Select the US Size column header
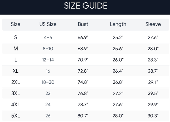The width and height of the screenshot is (170, 122). (48, 24)
